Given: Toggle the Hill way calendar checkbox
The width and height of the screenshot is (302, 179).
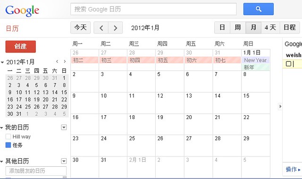Looking at the screenshot, I should (x=8, y=136).
